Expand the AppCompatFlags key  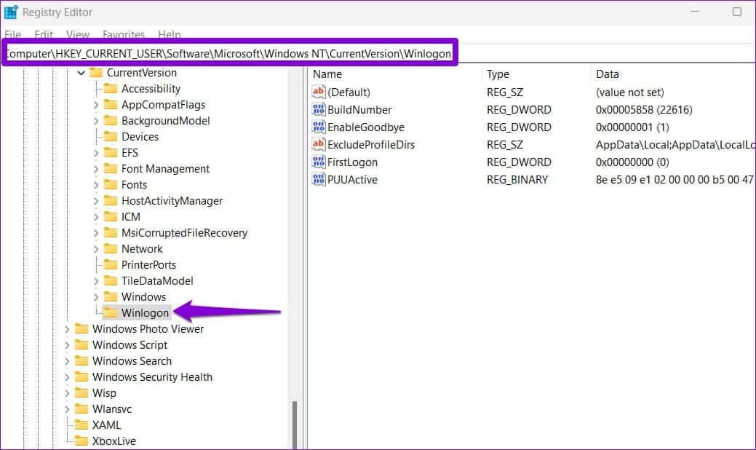[x=95, y=105]
